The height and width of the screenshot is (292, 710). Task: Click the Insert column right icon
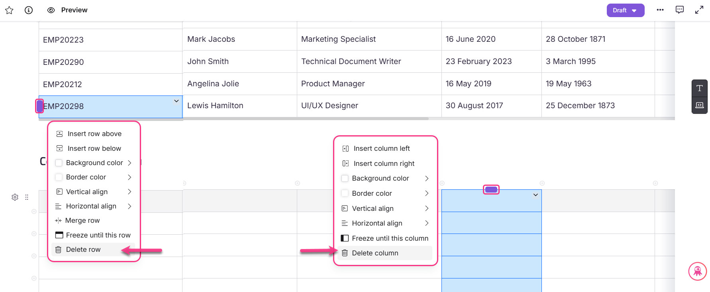pos(345,164)
